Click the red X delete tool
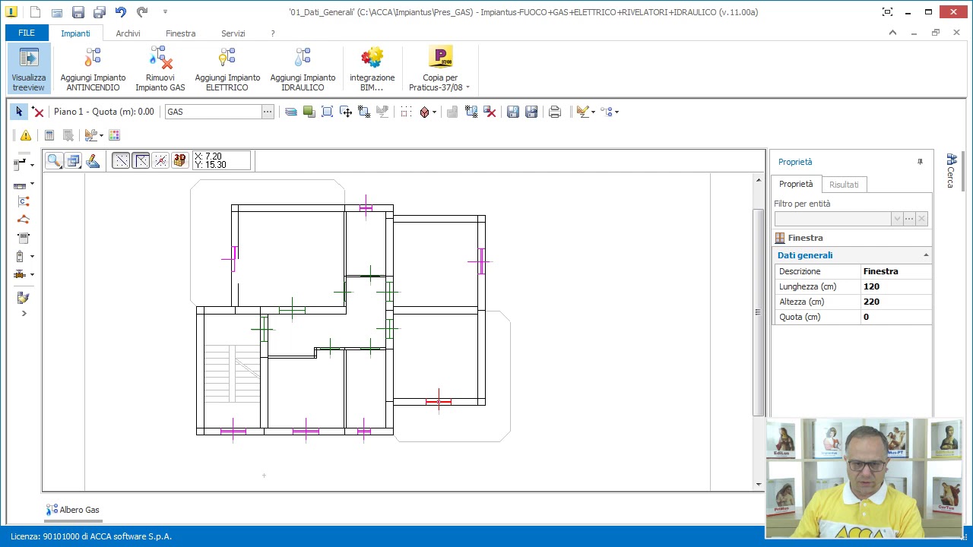 click(37, 112)
